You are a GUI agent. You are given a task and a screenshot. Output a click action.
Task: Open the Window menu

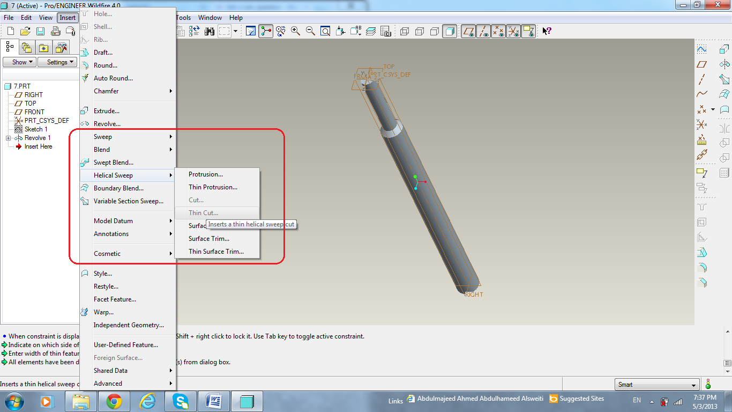tap(210, 18)
